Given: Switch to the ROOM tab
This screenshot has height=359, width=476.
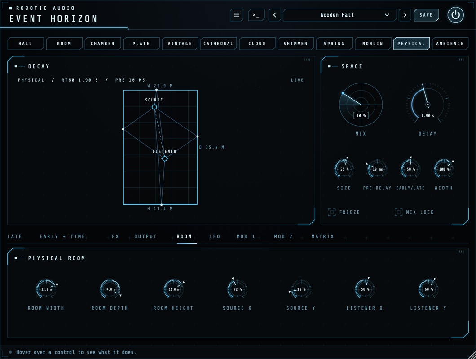Looking at the screenshot, I should point(184,236).
